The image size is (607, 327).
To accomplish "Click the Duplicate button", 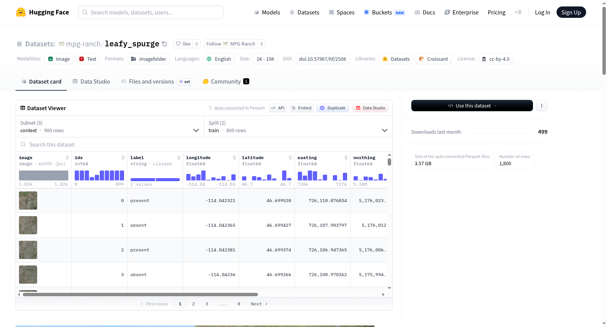I will click(333, 108).
